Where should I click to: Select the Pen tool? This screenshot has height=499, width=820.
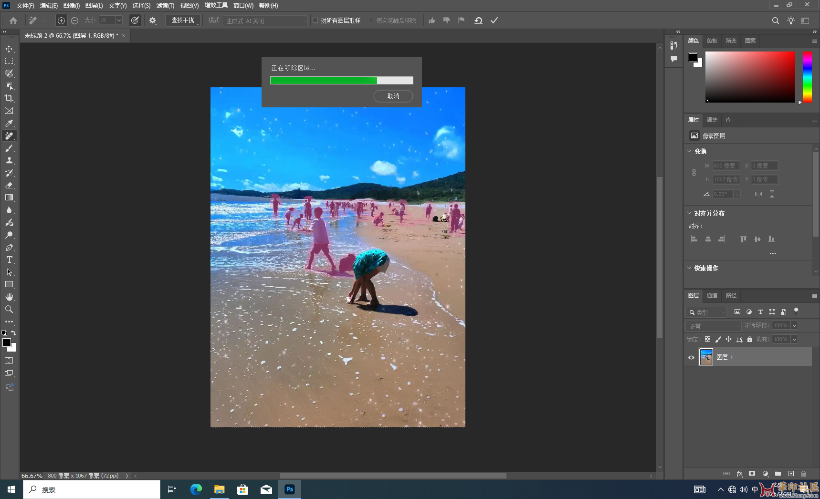(x=9, y=247)
